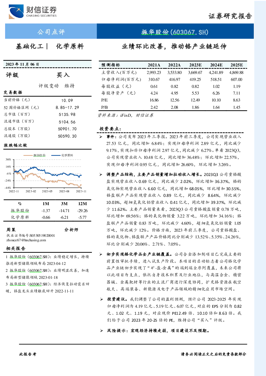Click arrow bullet before 调整产品结构 paragraph
The width and height of the screenshot is (266, 376).
click(x=101, y=175)
